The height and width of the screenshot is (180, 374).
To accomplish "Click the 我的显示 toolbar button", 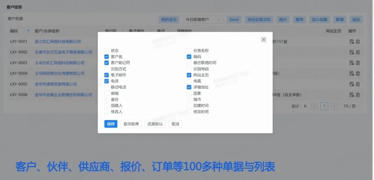I will pyautogui.click(x=169, y=20).
